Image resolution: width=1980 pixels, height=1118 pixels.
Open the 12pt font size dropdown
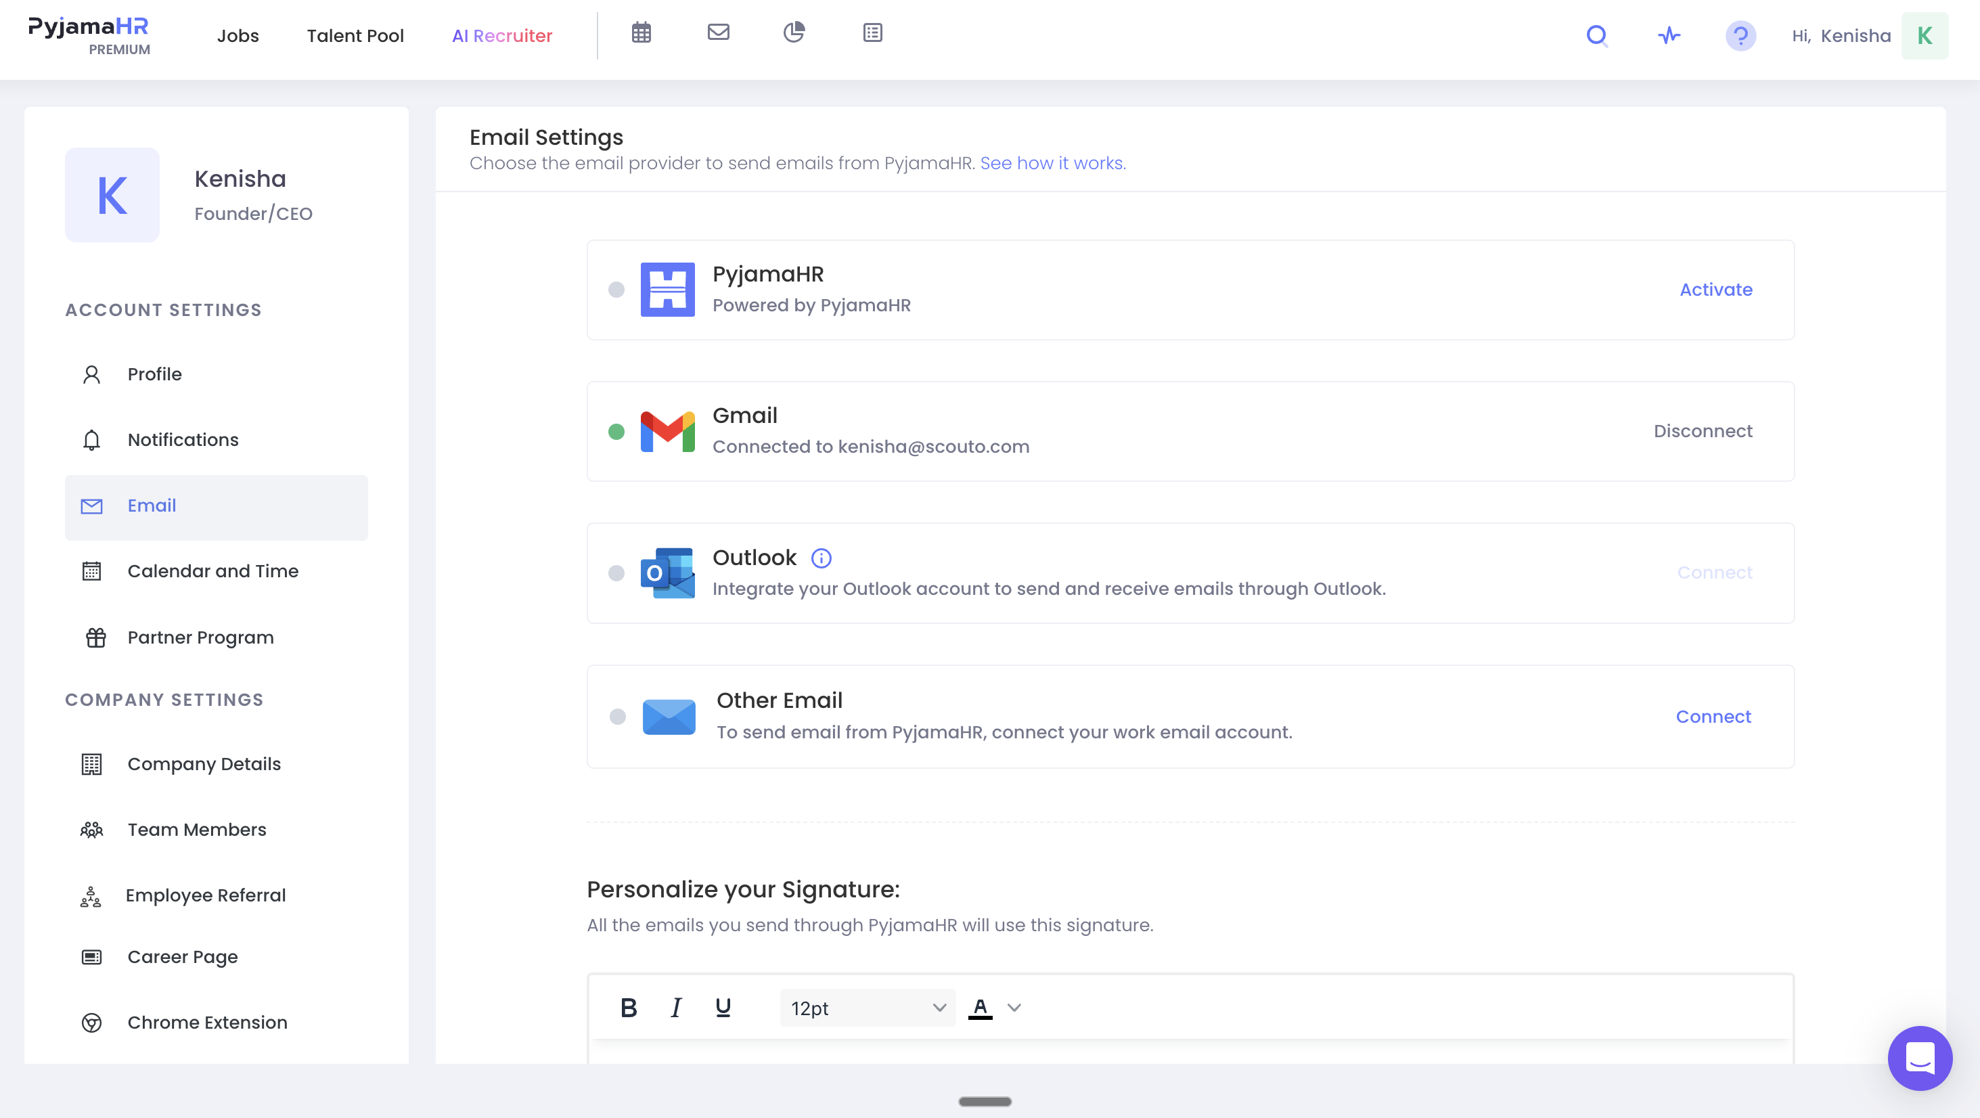pos(868,1008)
